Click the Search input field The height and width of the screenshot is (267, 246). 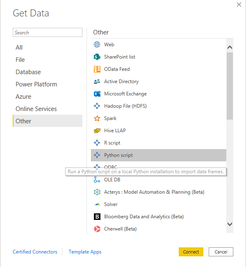pyautogui.click(x=48, y=32)
